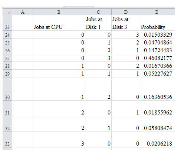Click Disk 3 value 1 in row 31

click(x=126, y=109)
